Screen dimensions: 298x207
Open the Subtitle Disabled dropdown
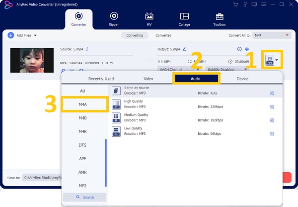(227, 69)
